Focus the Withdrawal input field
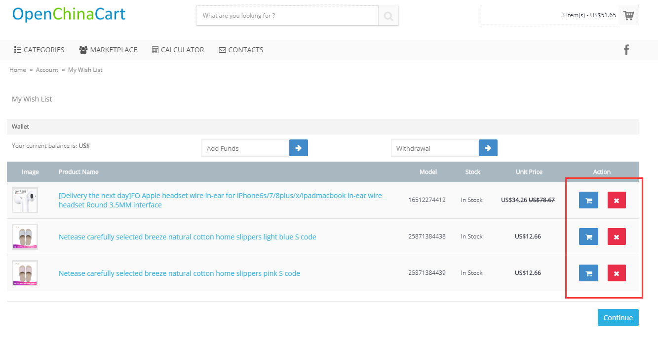 pos(435,148)
